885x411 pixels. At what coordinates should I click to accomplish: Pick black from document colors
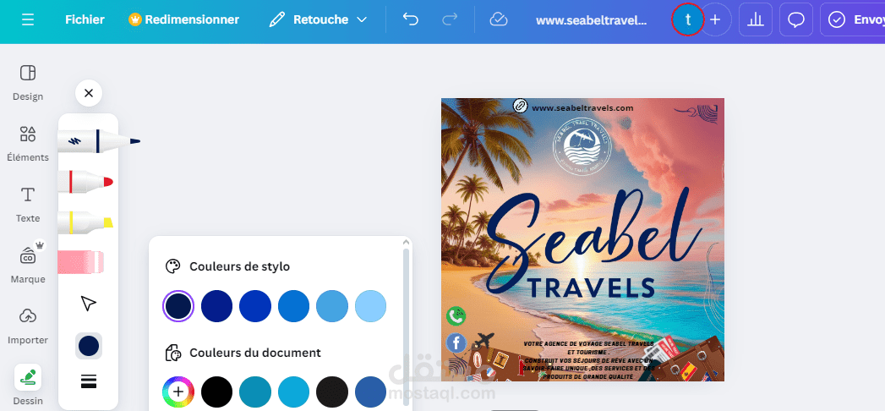pyautogui.click(x=216, y=392)
